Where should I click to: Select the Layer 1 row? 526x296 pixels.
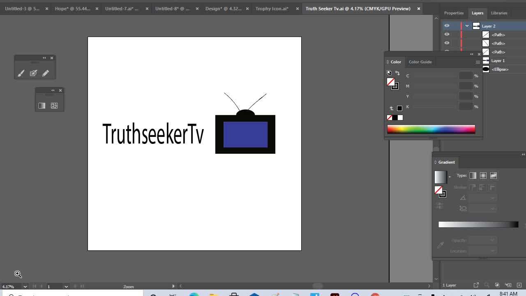[x=498, y=61]
